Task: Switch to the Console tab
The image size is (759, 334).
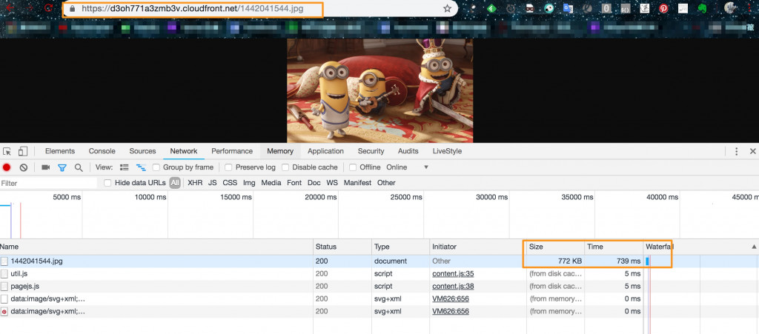Action: 102,151
